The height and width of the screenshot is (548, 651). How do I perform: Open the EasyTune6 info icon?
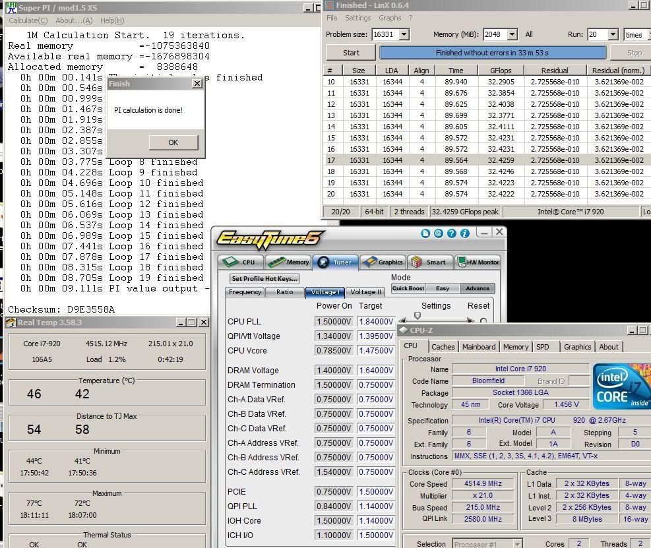point(464,233)
